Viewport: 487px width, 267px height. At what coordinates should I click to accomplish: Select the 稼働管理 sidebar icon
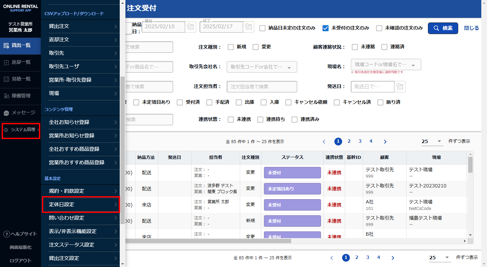point(6,96)
